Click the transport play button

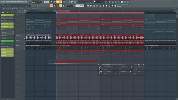[36, 2]
